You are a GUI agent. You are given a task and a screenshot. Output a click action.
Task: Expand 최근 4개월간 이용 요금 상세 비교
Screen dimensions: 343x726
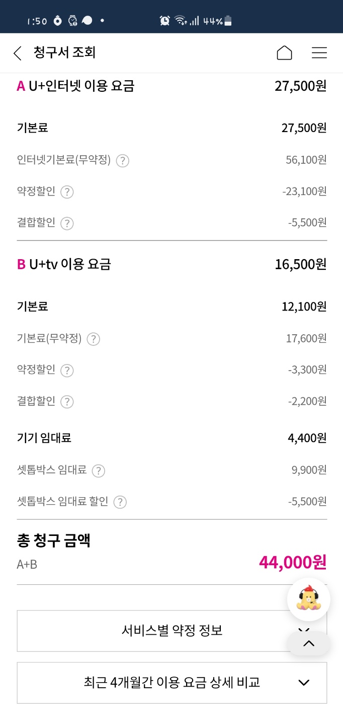[171, 683]
